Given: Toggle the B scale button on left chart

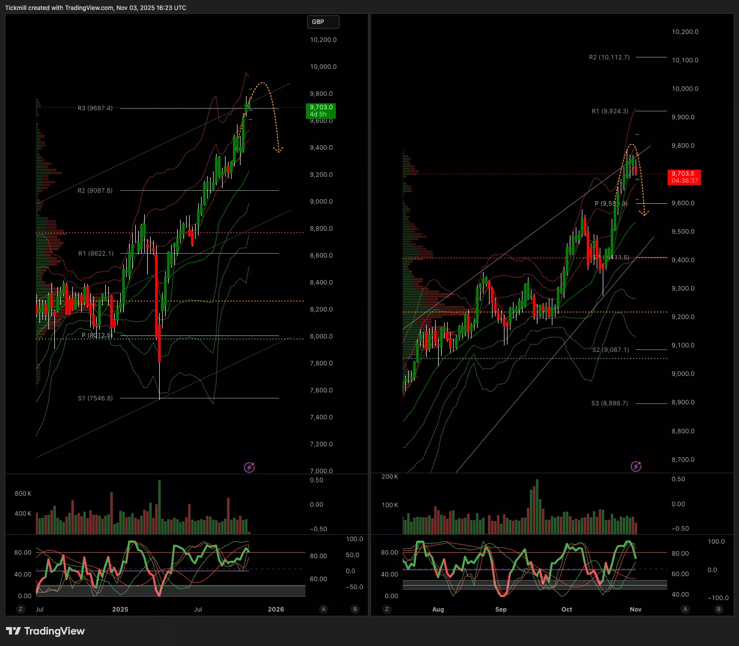Looking at the screenshot, I should [x=355, y=609].
